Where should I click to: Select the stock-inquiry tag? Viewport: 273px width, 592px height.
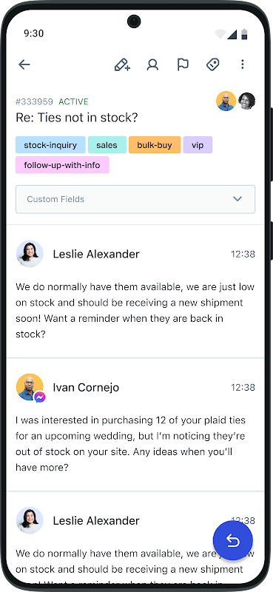click(50, 145)
